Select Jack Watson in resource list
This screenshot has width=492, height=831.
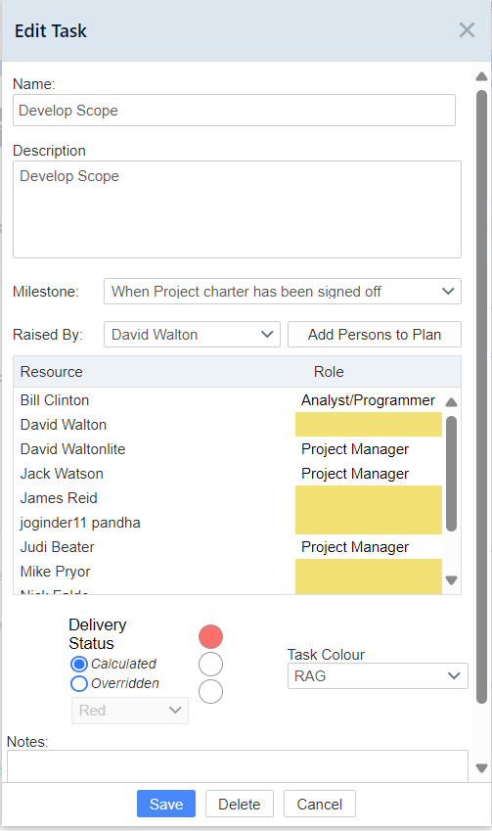(x=62, y=474)
